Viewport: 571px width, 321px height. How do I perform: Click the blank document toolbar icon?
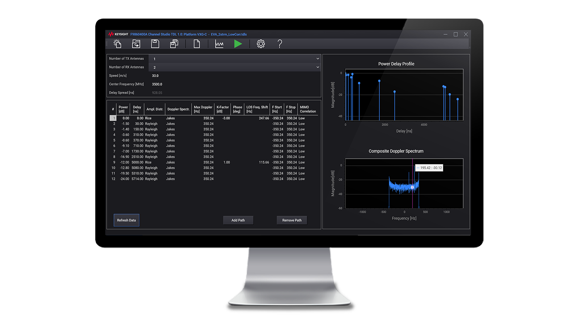(x=197, y=44)
